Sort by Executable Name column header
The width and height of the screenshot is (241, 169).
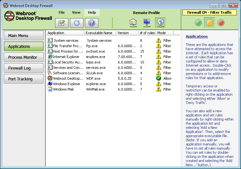pos(100,33)
